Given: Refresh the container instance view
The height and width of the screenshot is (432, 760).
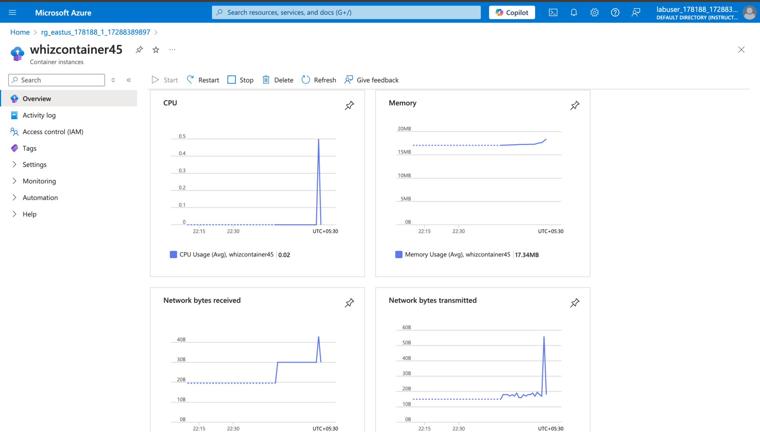Looking at the screenshot, I should coord(318,80).
